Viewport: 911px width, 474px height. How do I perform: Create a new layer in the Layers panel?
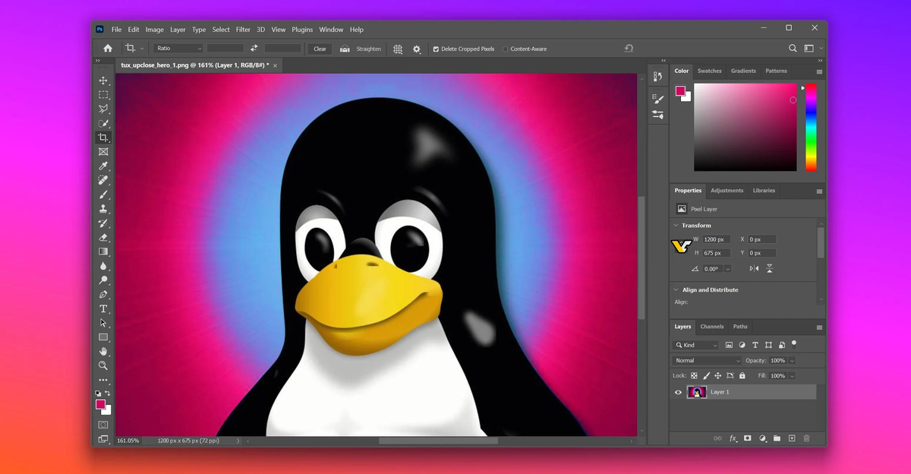(791, 438)
